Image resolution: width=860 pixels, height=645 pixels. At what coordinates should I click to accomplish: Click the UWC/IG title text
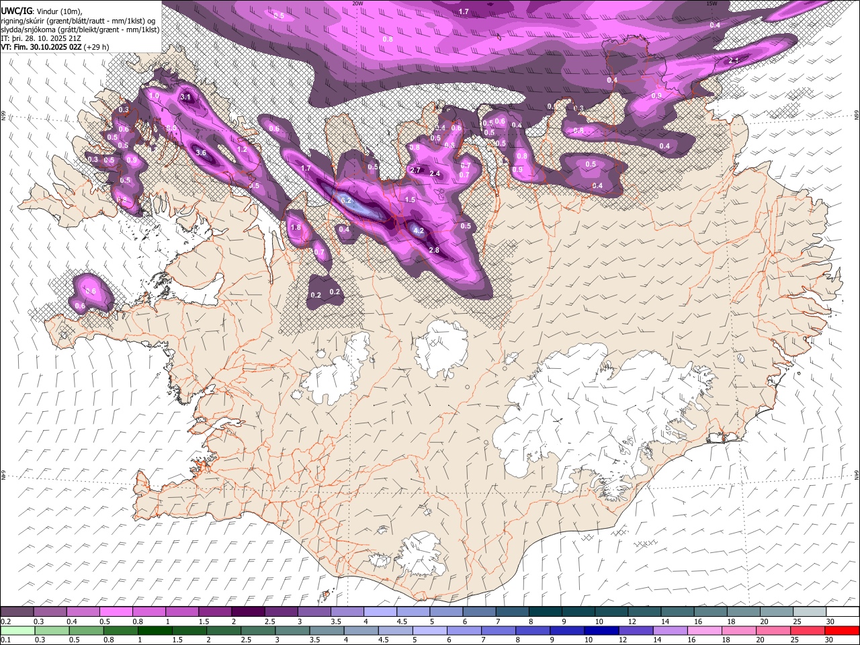click(x=15, y=11)
